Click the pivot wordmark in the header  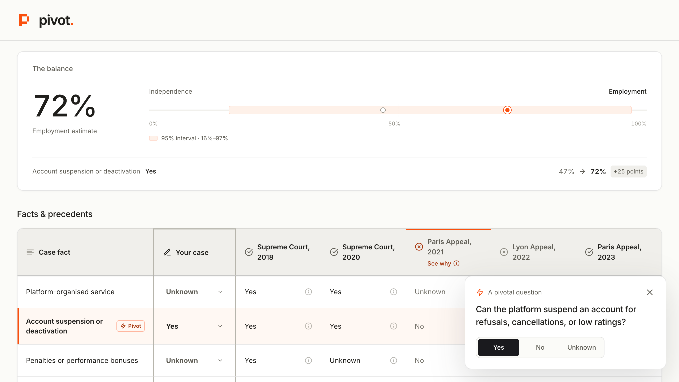pos(56,21)
